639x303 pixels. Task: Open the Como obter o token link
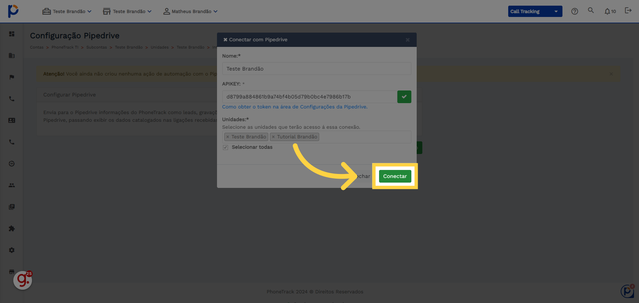pyautogui.click(x=295, y=107)
